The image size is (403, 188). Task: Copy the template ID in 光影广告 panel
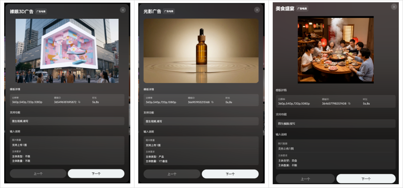(x=213, y=102)
